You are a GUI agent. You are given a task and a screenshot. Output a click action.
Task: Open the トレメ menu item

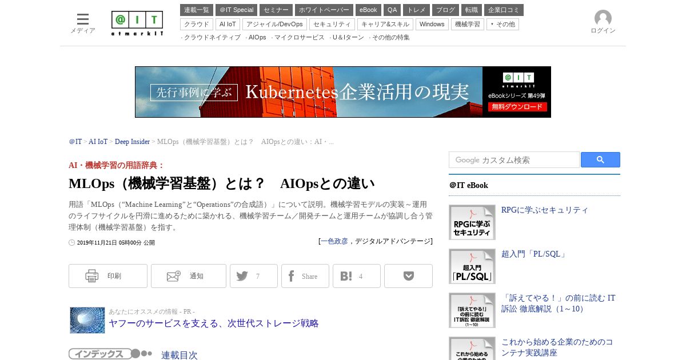point(416,10)
